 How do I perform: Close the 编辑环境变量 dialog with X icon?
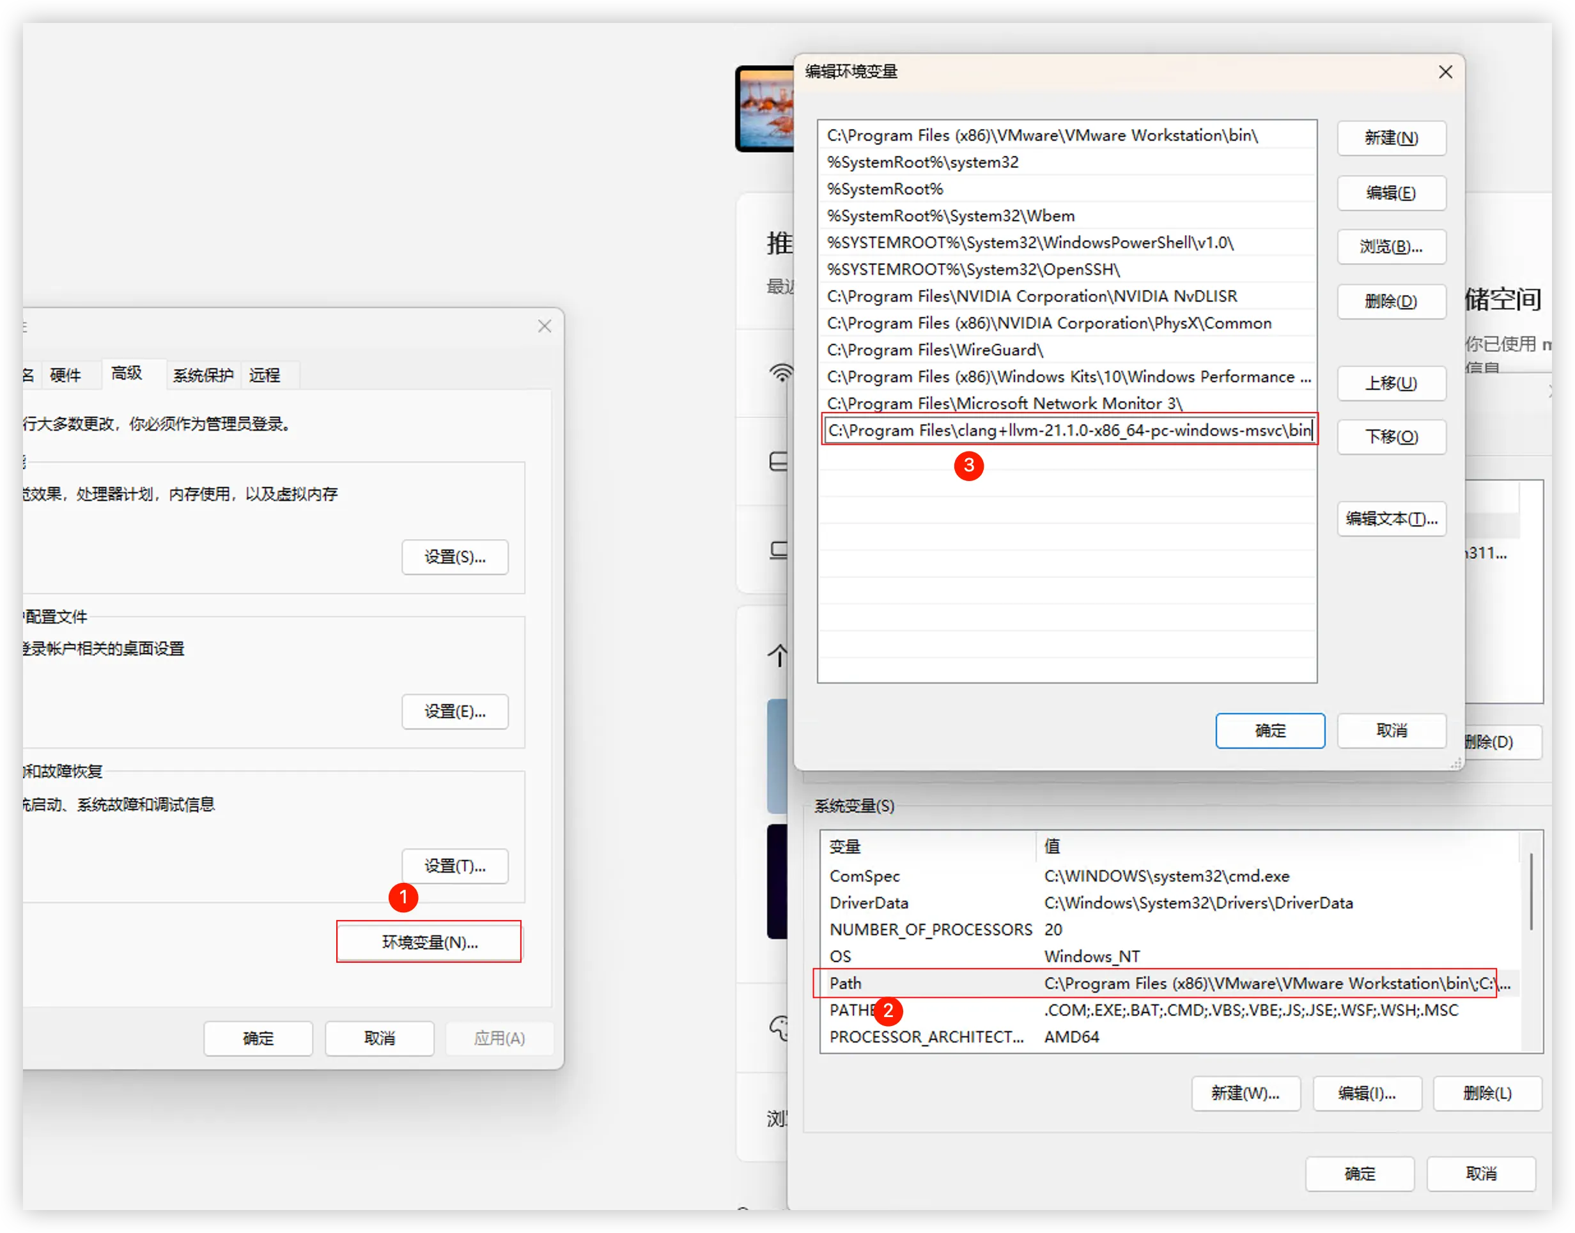(1445, 72)
